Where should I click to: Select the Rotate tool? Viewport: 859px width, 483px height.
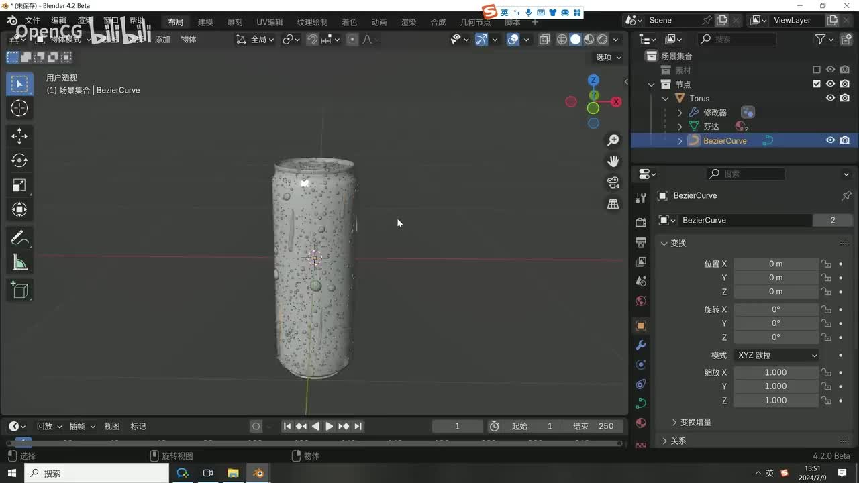tap(19, 160)
